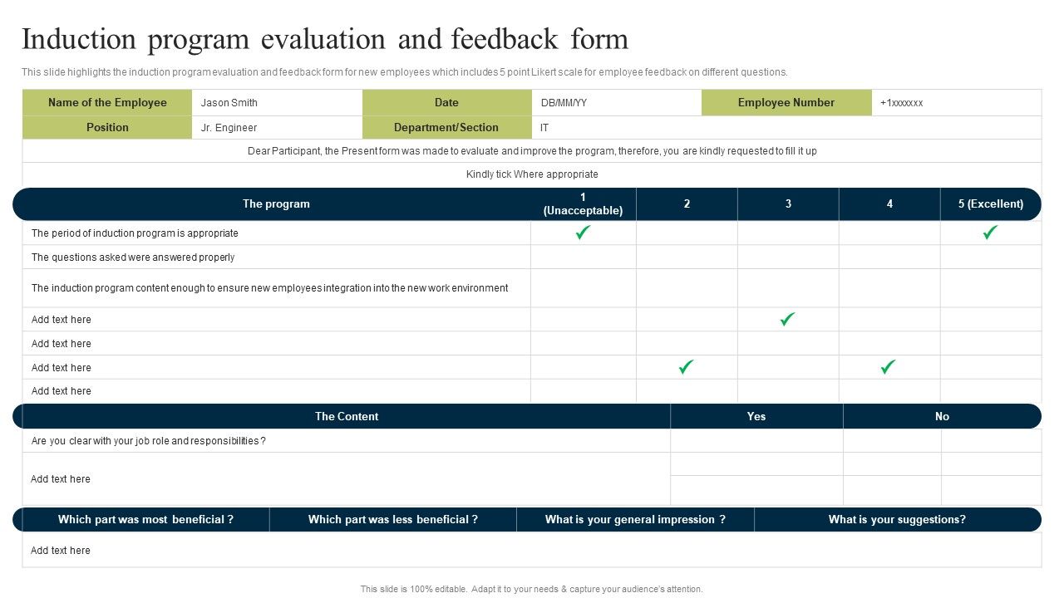
Task: Click 'The program' table header
Action: tap(276, 204)
